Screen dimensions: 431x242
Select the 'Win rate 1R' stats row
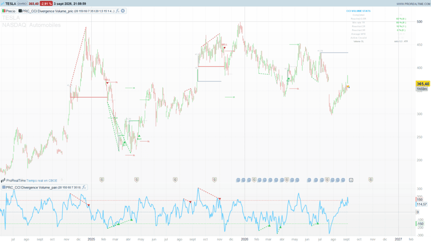(379, 23)
